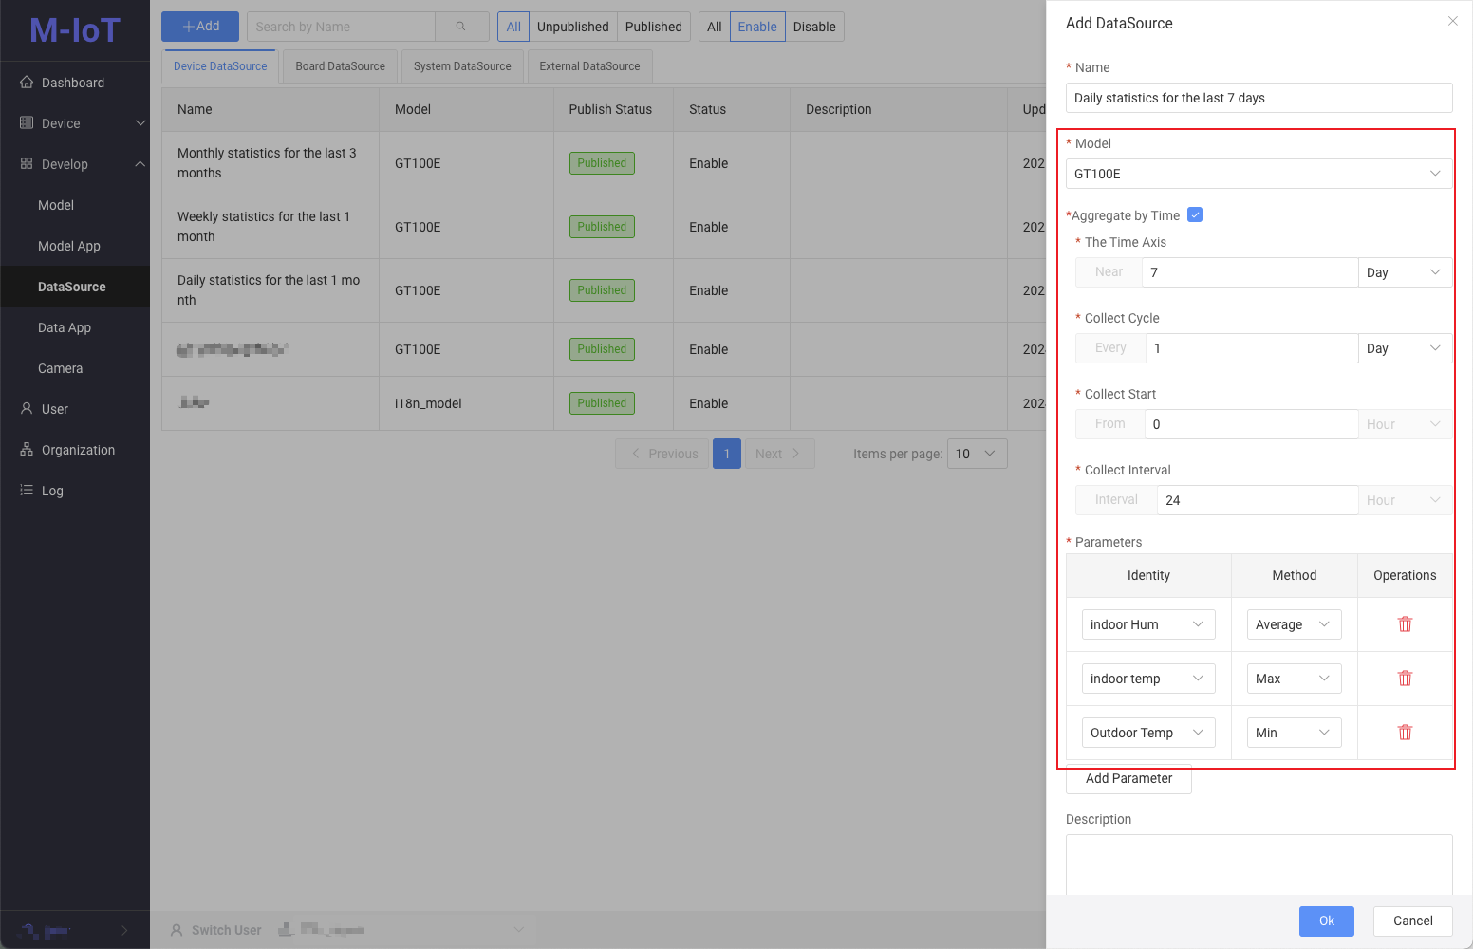
Task: Open the Log page in sidebar
Action: (x=52, y=491)
